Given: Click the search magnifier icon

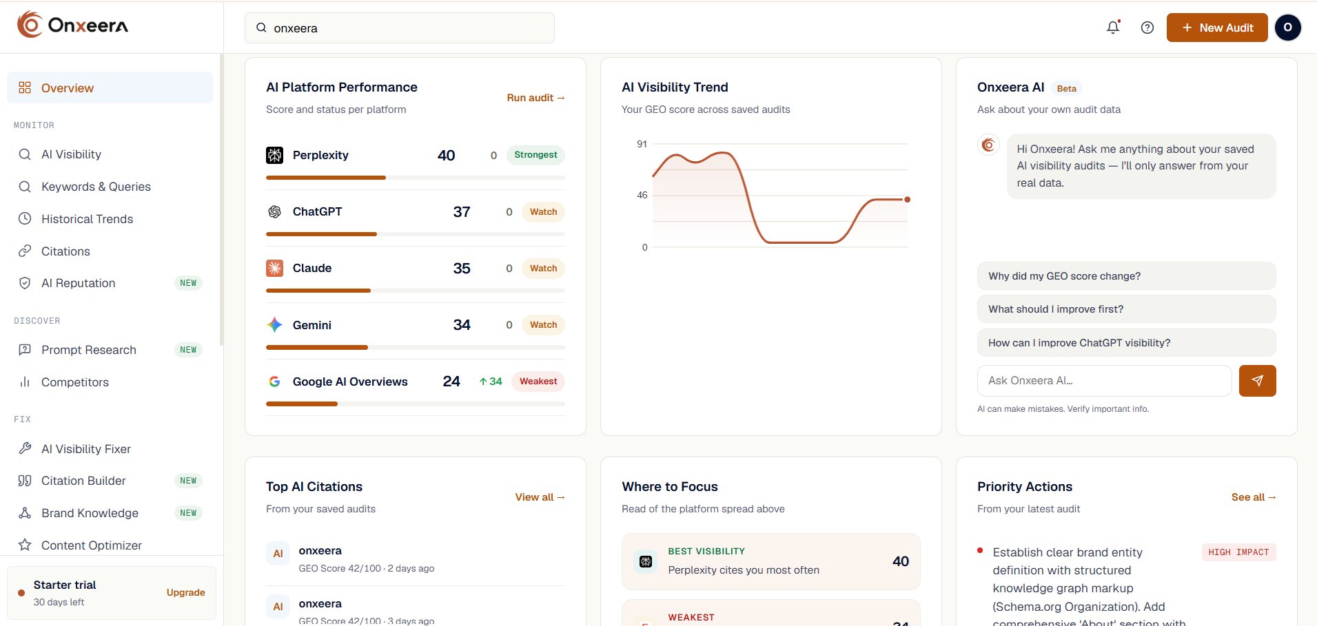Looking at the screenshot, I should click(261, 28).
